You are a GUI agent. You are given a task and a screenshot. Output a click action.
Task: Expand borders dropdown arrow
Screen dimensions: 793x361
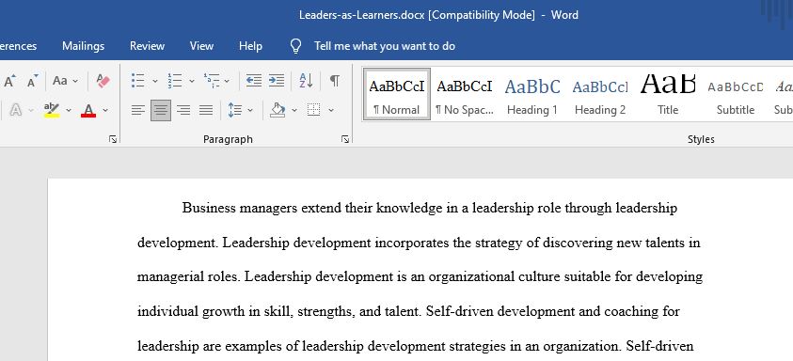coord(331,110)
